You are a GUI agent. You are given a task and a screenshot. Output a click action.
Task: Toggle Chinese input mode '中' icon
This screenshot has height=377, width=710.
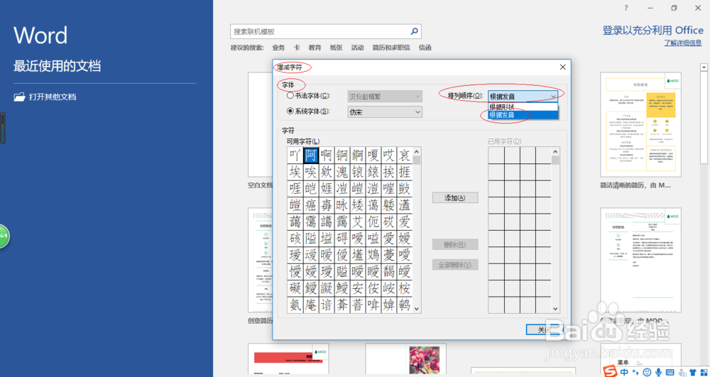[624, 372]
